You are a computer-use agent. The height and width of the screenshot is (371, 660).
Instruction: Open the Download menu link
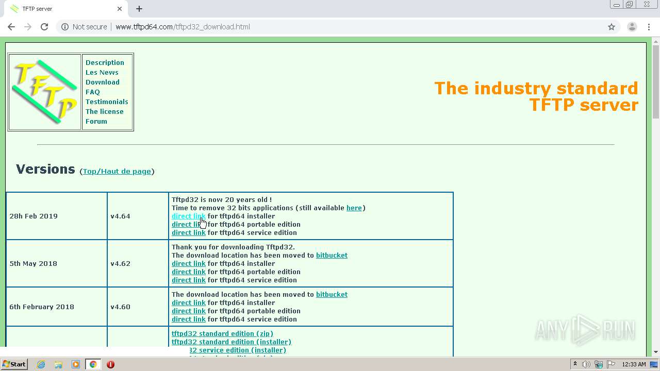(x=103, y=82)
